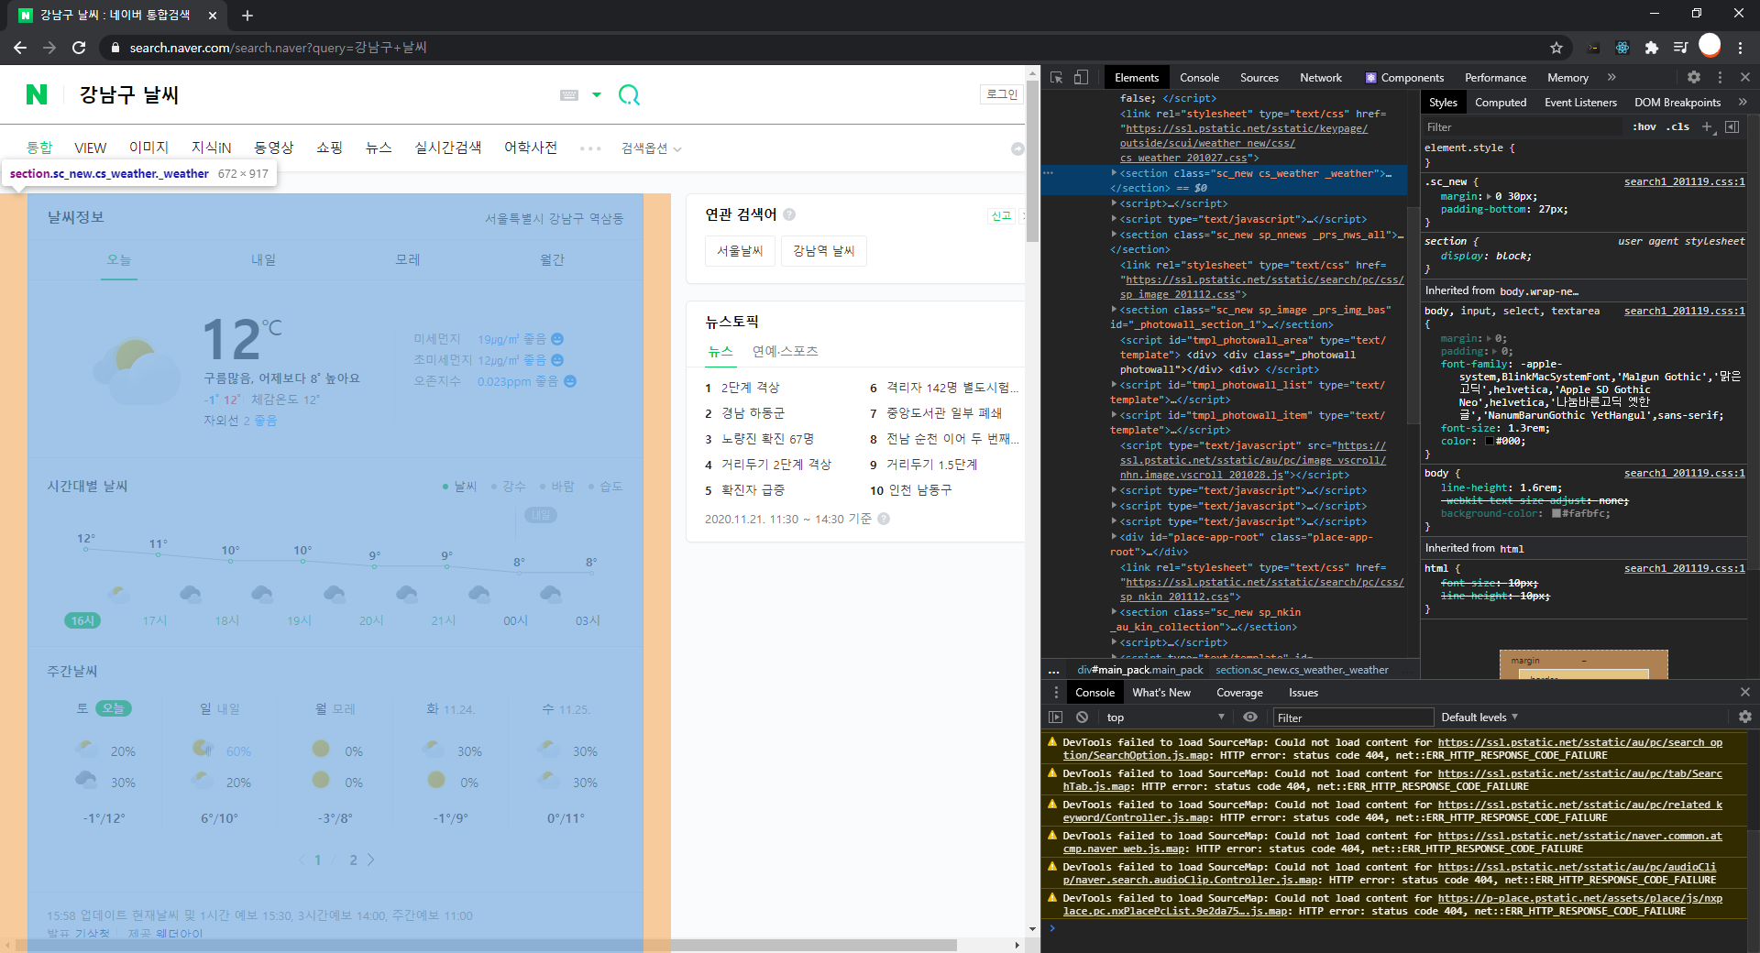
Task: Switch weather view to 월간 tab
Action: coord(552,260)
